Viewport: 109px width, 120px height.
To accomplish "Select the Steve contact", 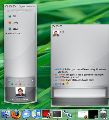I will point(16,29).
